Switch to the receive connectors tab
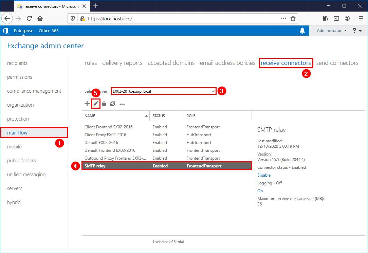Viewport: 368px width, 253px height. tap(286, 63)
